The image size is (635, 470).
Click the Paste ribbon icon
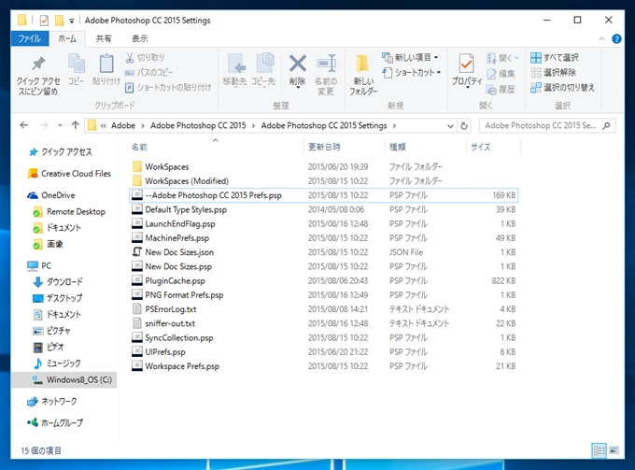pyautogui.click(x=106, y=64)
